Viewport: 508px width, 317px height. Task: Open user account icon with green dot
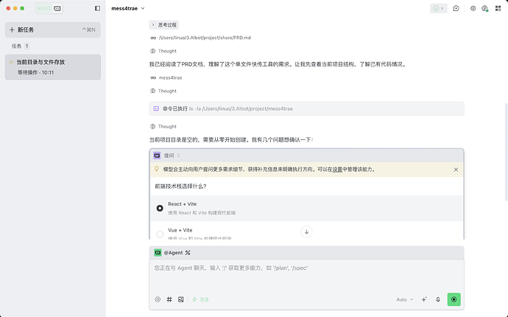coord(485,8)
